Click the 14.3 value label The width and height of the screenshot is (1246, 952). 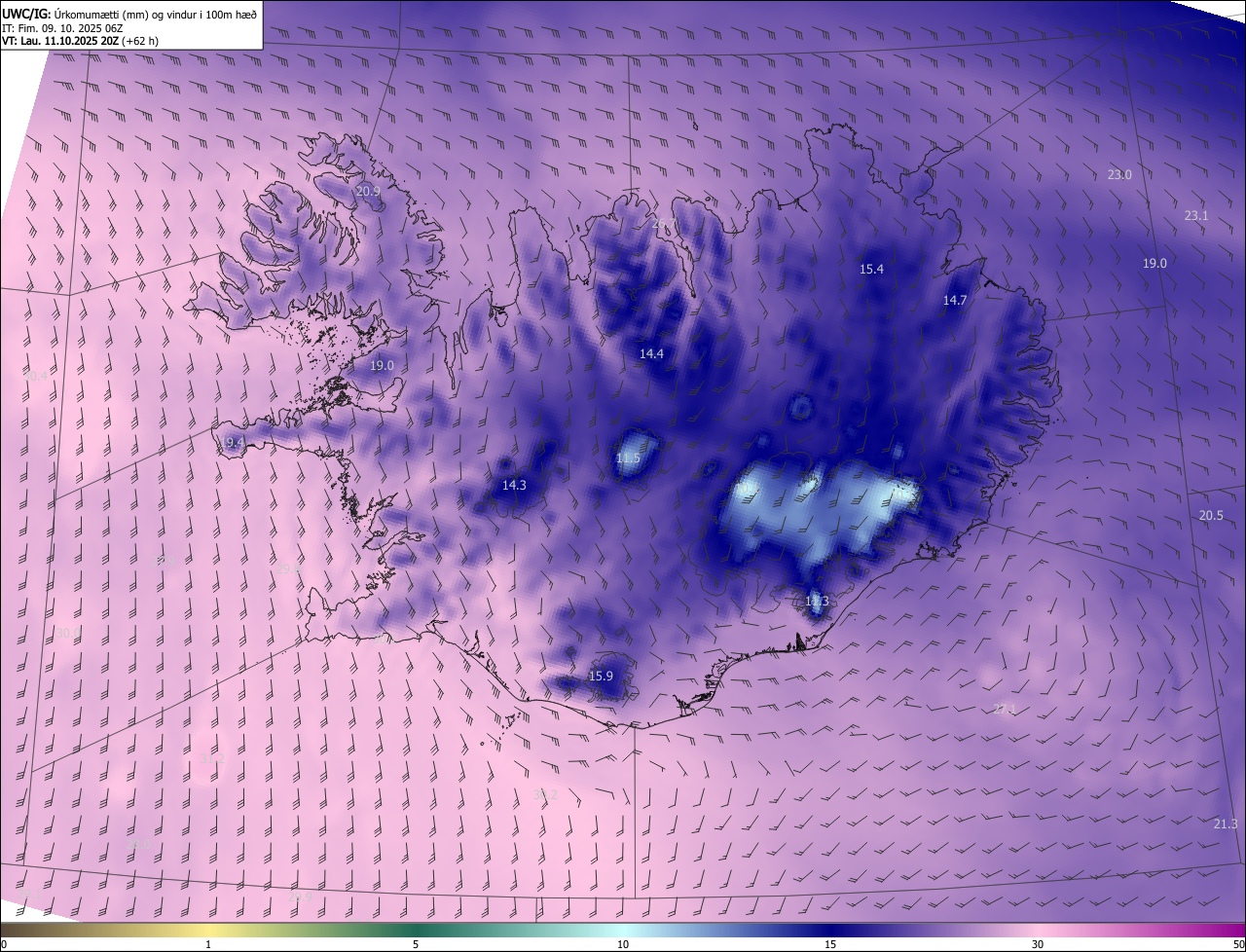[x=514, y=485]
